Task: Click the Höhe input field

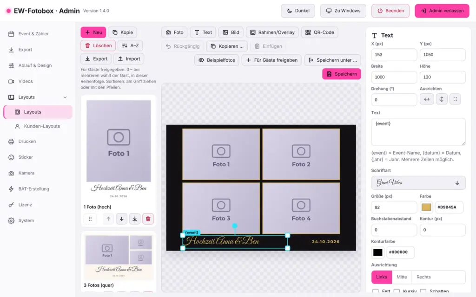Action: (x=443, y=77)
